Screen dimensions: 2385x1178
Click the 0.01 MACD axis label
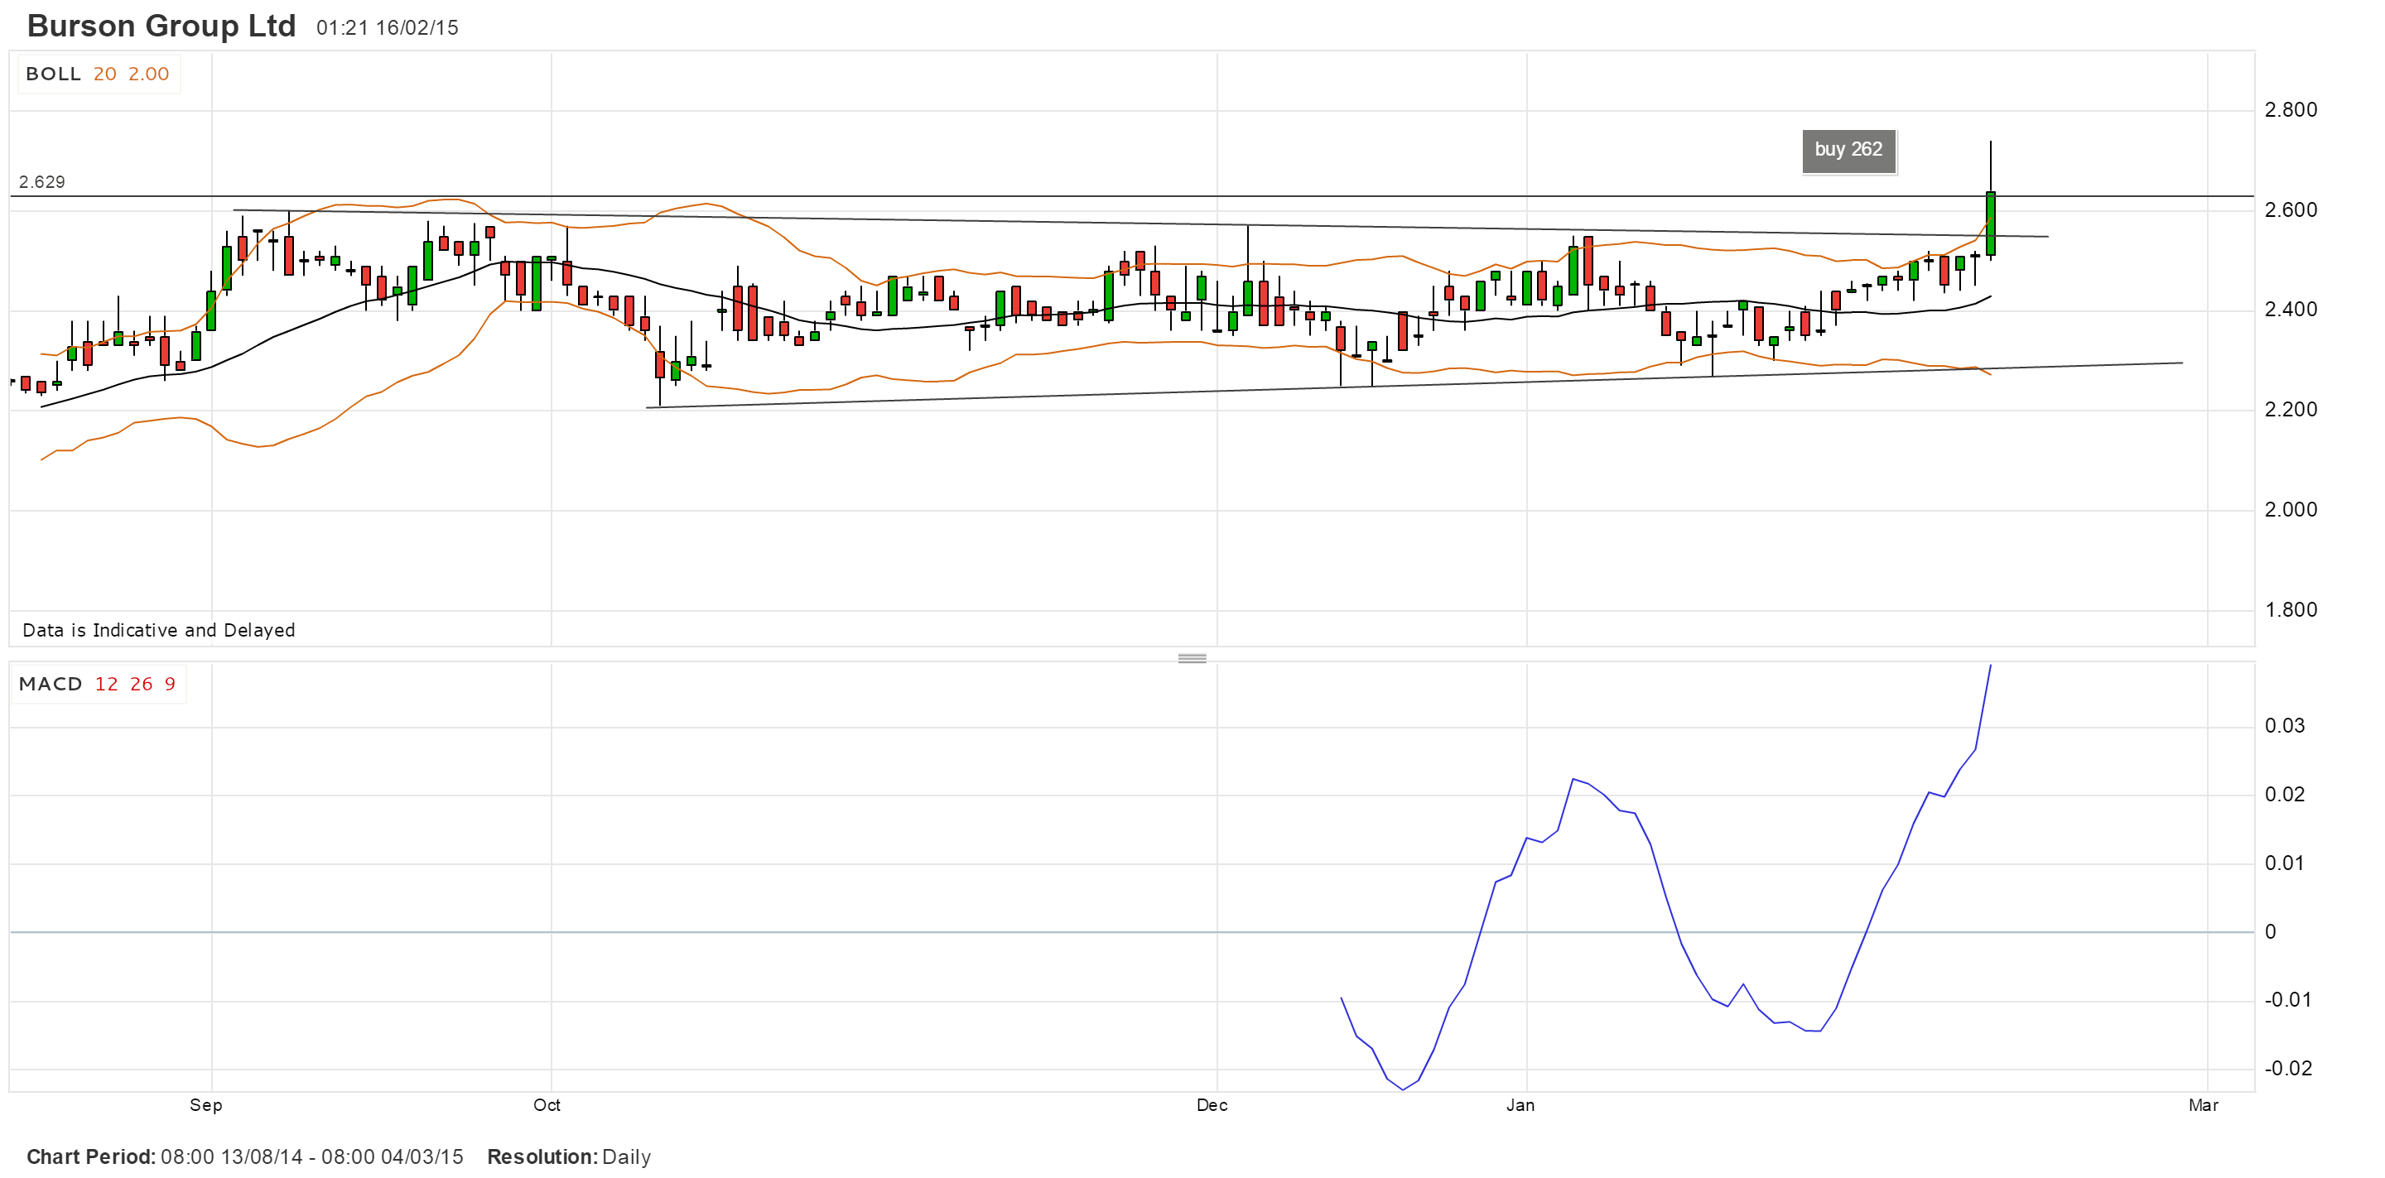point(2284,863)
